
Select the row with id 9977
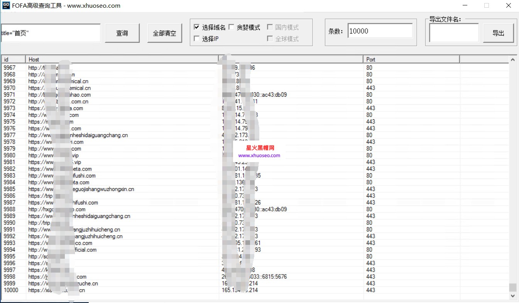tap(255, 135)
